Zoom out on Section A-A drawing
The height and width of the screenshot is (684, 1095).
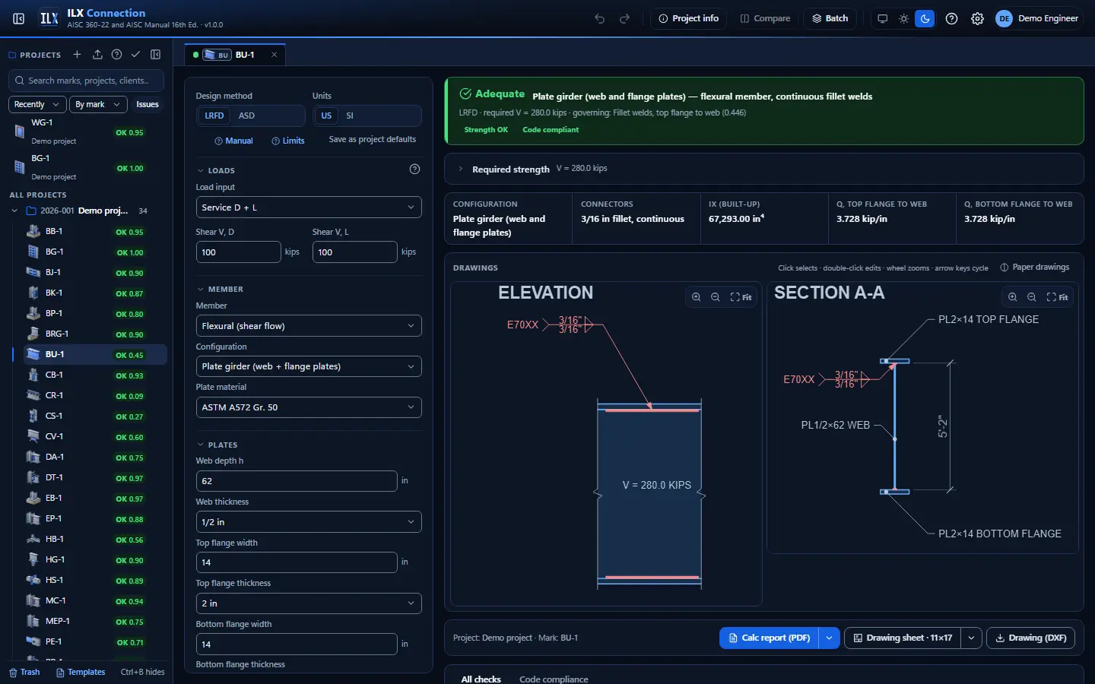[x=1032, y=297]
